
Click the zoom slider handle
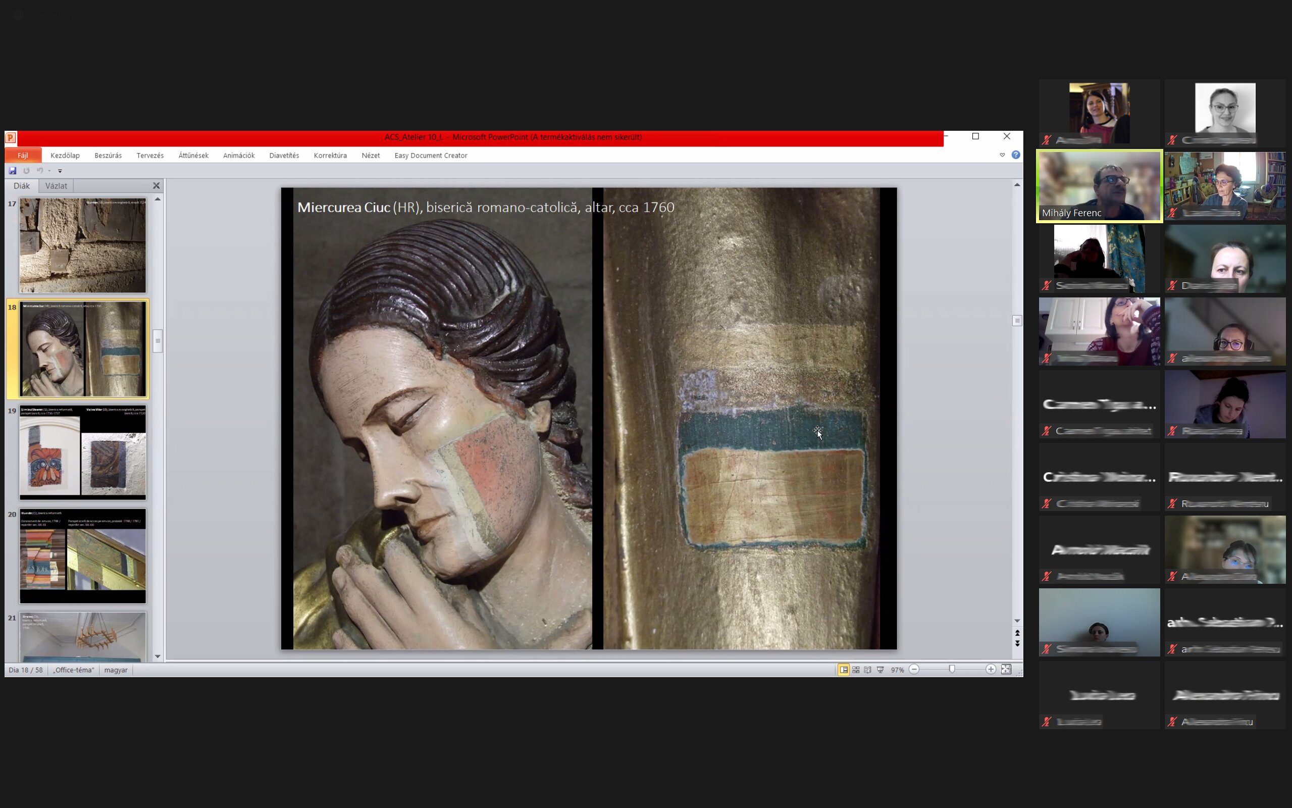pyautogui.click(x=952, y=670)
